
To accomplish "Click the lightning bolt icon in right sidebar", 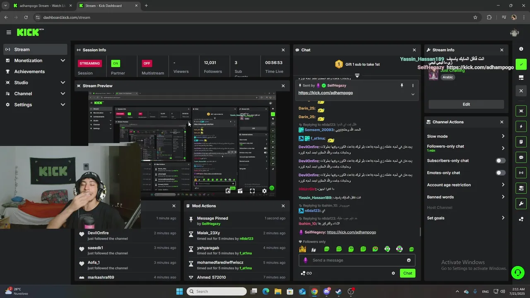I will [x=521, y=126].
